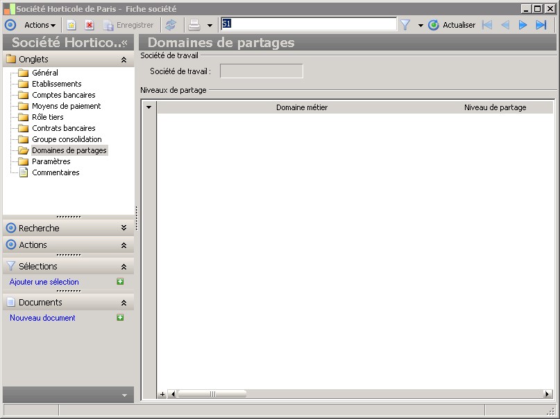Open the print options dropdown arrow
560x419 pixels.
coord(210,26)
